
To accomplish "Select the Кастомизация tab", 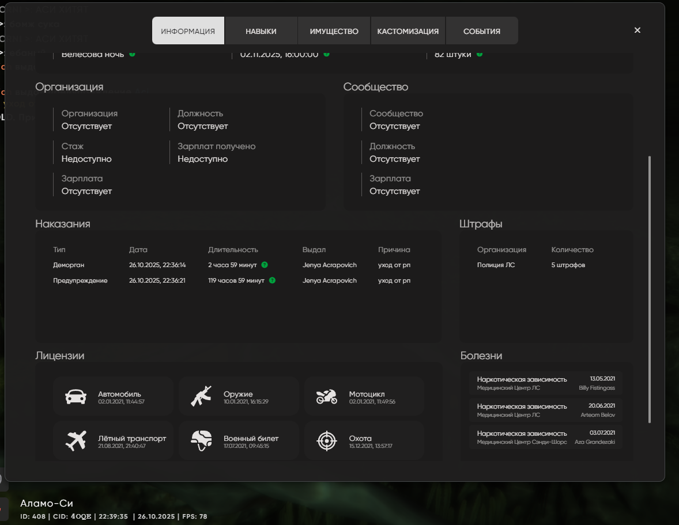I will 408,31.
